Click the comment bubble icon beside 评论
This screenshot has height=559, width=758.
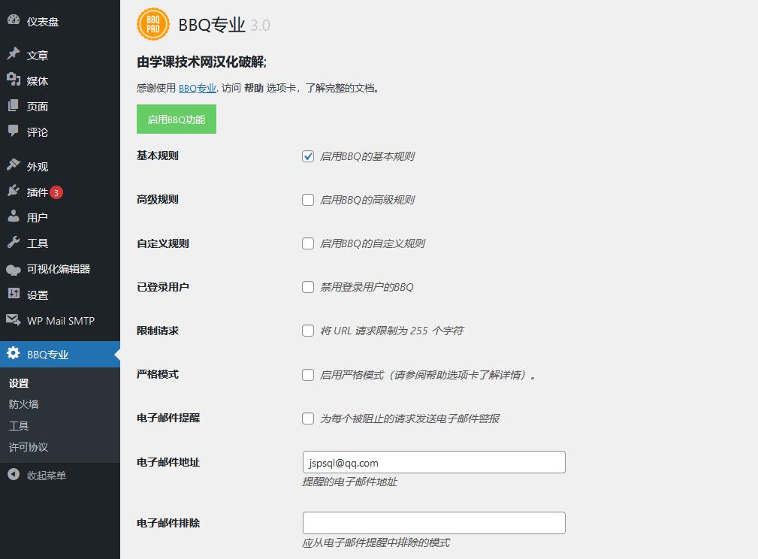(x=14, y=131)
